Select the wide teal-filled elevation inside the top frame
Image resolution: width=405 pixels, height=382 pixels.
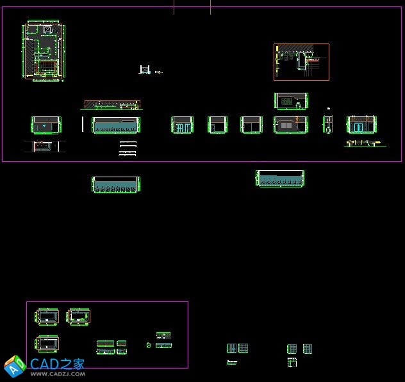click(116, 125)
